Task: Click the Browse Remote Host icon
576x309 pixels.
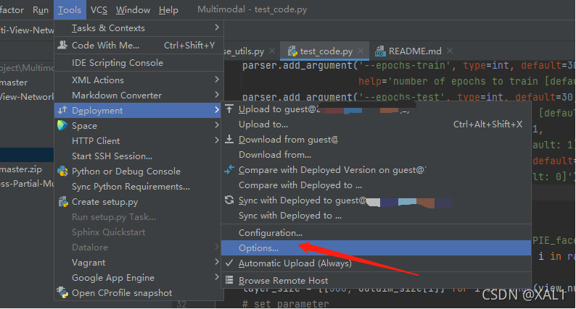Action: pos(229,280)
